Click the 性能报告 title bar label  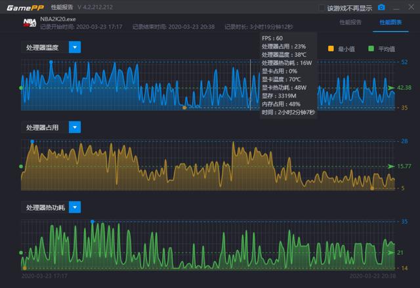pyautogui.click(x=62, y=7)
